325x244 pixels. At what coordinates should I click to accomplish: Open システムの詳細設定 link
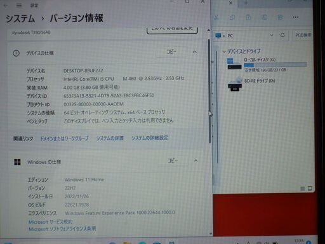(x=150, y=138)
